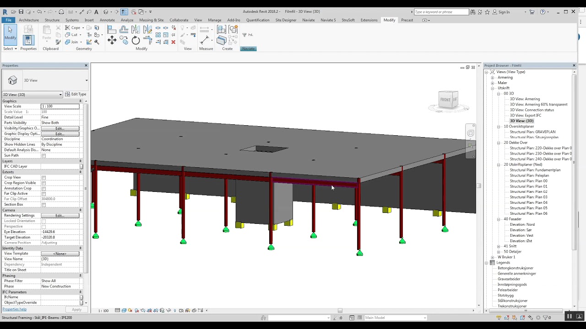The width and height of the screenshot is (586, 329).
Task: Collapse the 10 Oversiktsplaner node
Action: click(499, 127)
